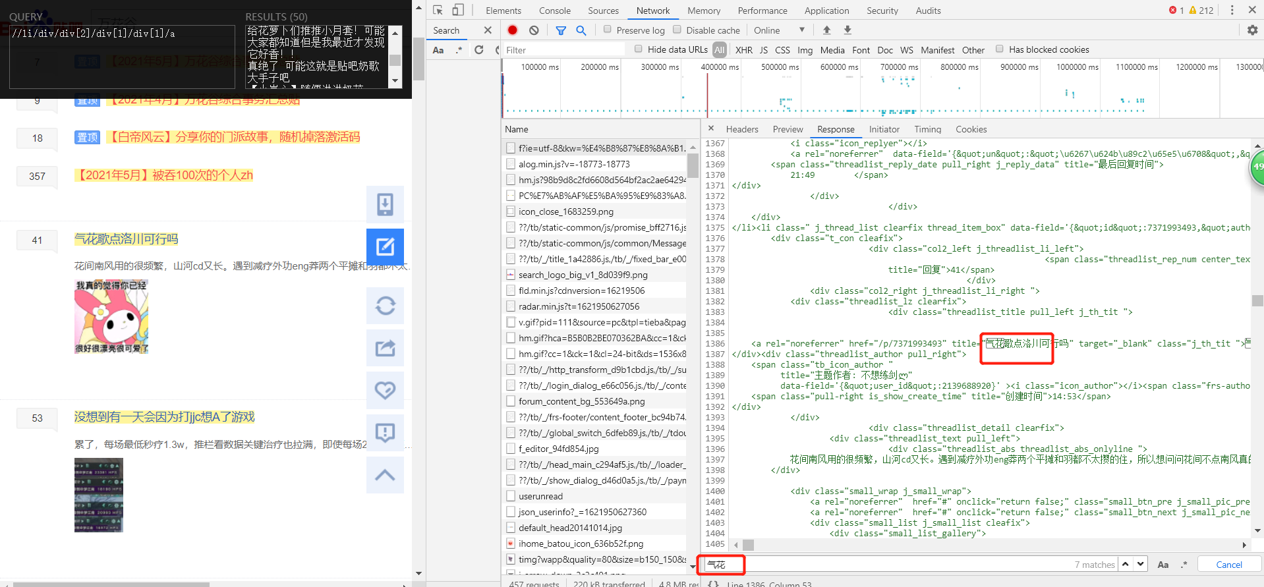1264x587 pixels.
Task: Click the mobile download sidebar icon
Action: point(385,204)
